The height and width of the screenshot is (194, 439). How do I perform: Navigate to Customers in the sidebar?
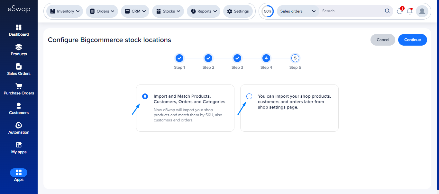click(x=19, y=106)
